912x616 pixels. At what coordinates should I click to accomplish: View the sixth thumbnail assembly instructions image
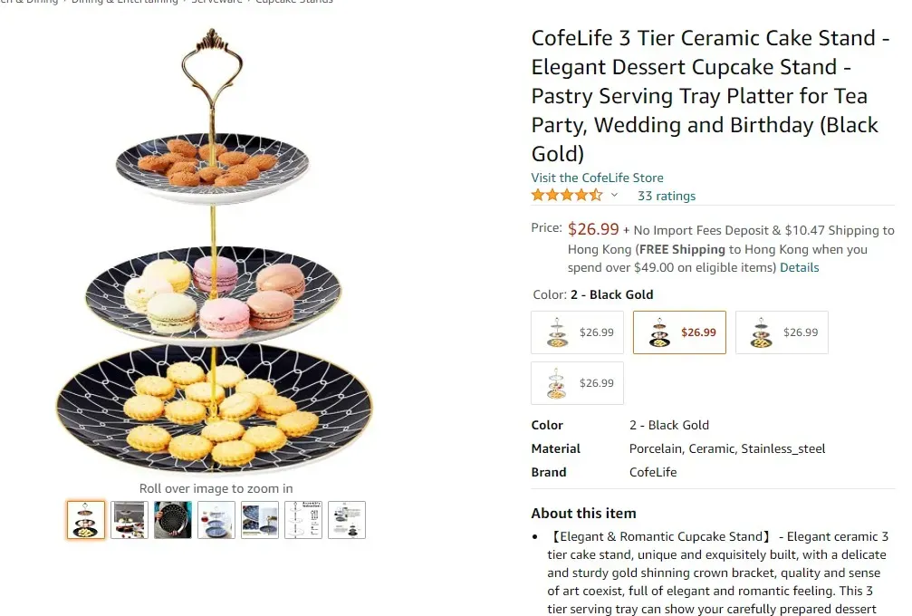303,519
